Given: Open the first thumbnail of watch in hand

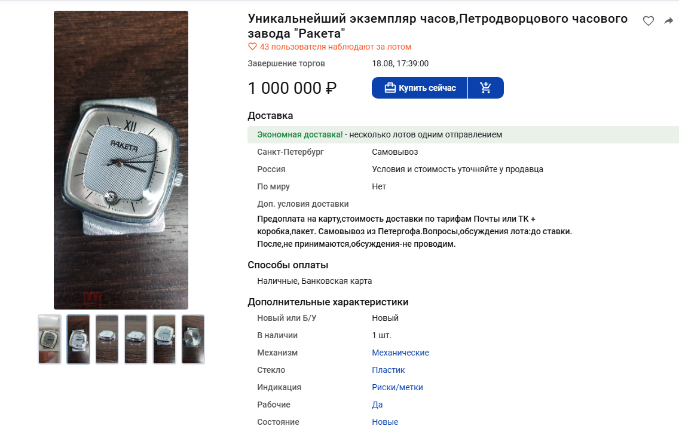Looking at the screenshot, I should click(50, 339).
